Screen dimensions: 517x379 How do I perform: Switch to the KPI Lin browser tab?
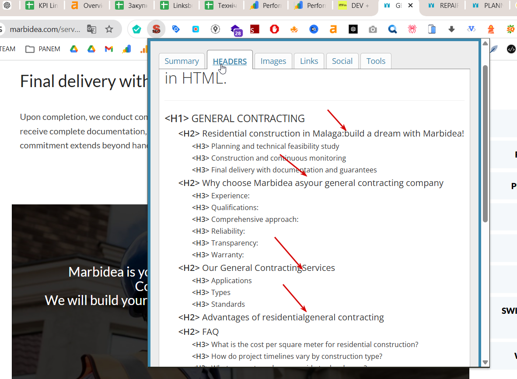coord(42,6)
